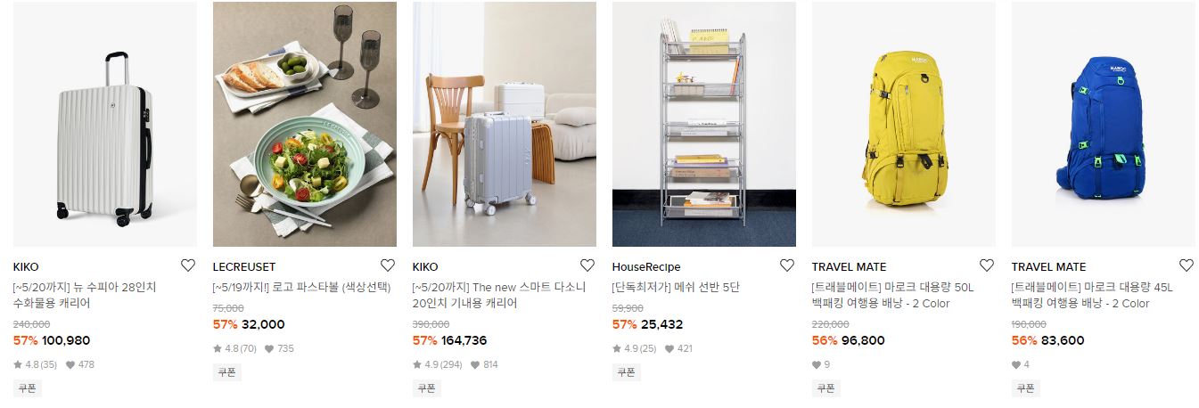
Task: Select the coupon tag on the 45L backpack
Action: click(x=1026, y=388)
